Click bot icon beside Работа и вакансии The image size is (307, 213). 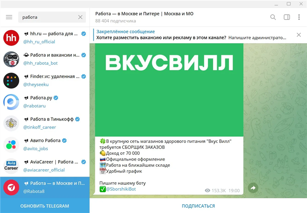pos(26,55)
